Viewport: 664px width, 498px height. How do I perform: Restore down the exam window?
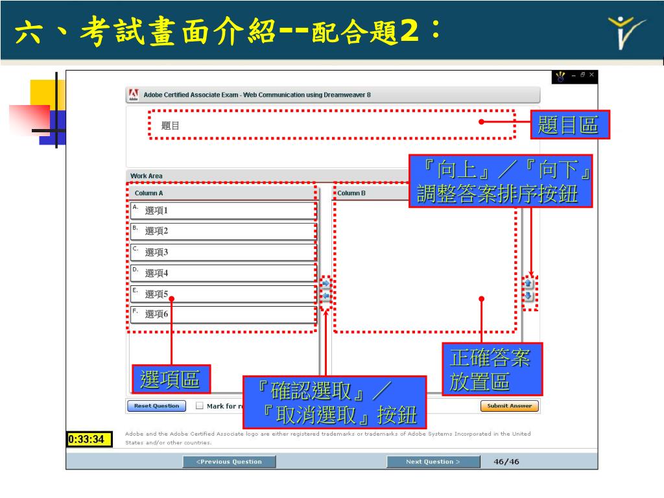pyautogui.click(x=583, y=75)
